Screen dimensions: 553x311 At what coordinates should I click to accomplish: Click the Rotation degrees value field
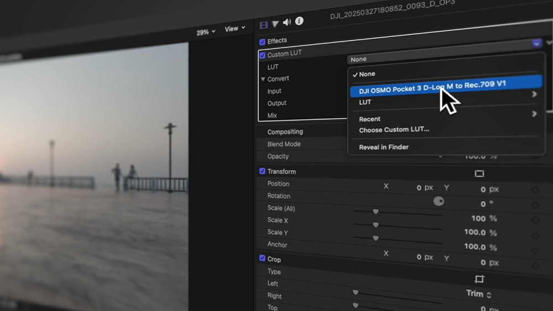tap(487, 204)
